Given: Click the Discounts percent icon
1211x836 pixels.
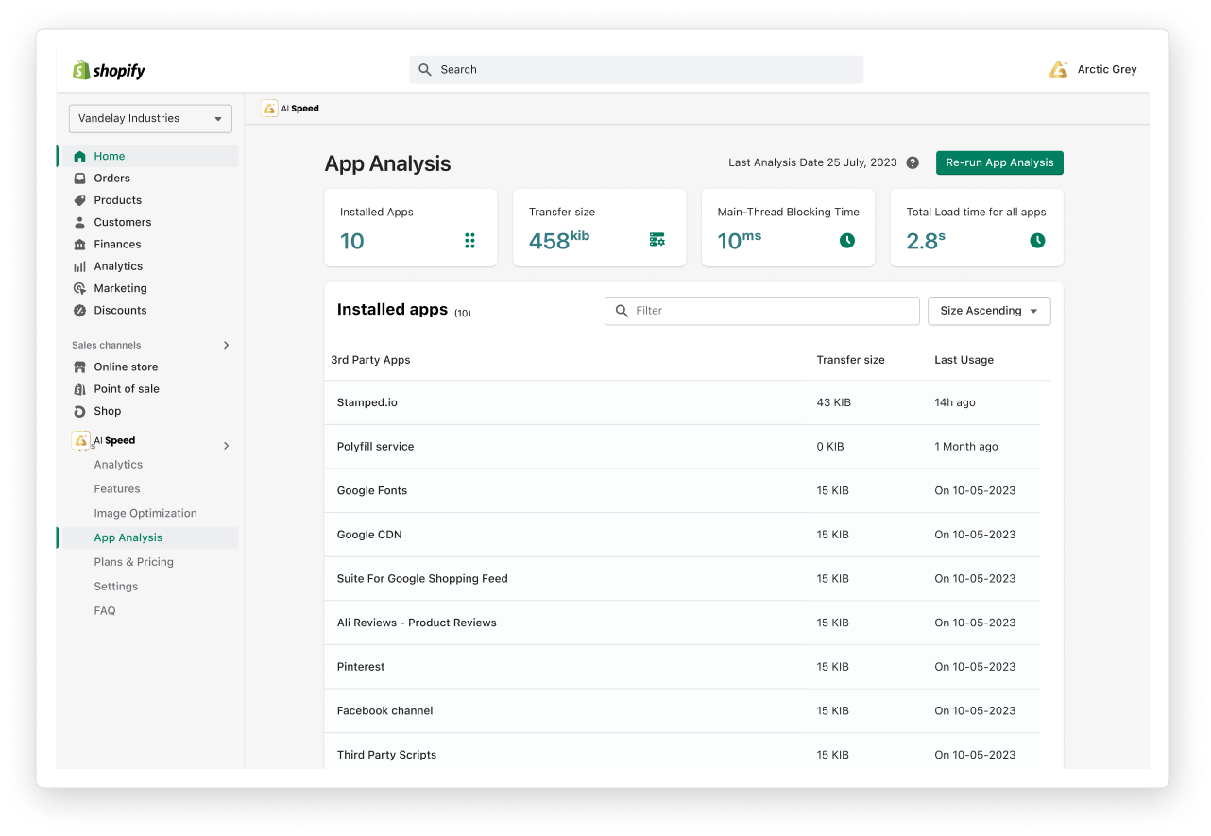Looking at the screenshot, I should (x=79, y=311).
